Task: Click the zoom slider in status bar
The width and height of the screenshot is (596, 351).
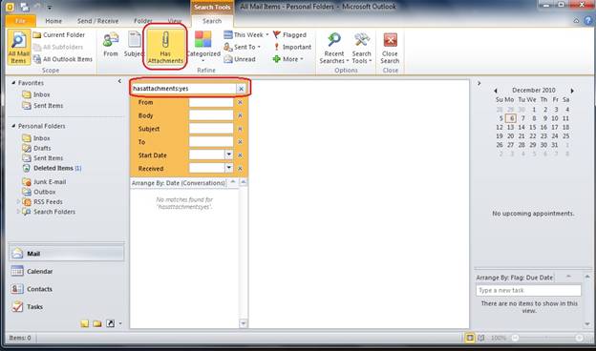Action: pos(546,338)
